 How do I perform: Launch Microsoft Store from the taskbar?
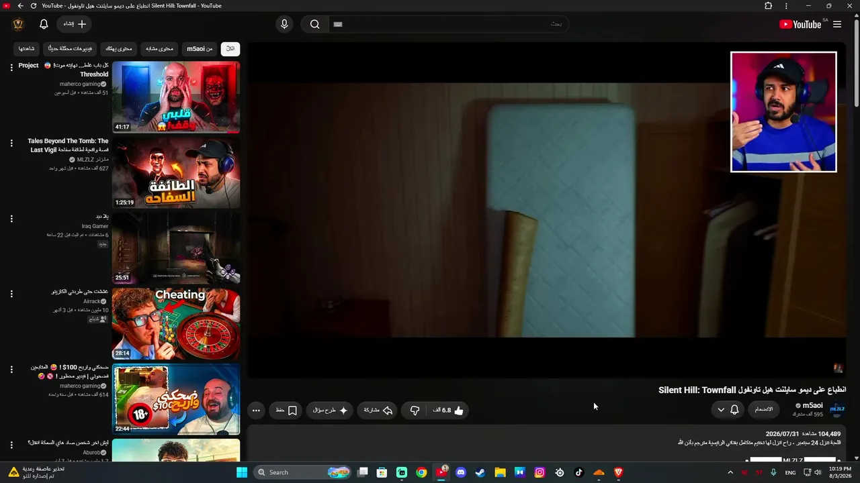click(x=382, y=472)
